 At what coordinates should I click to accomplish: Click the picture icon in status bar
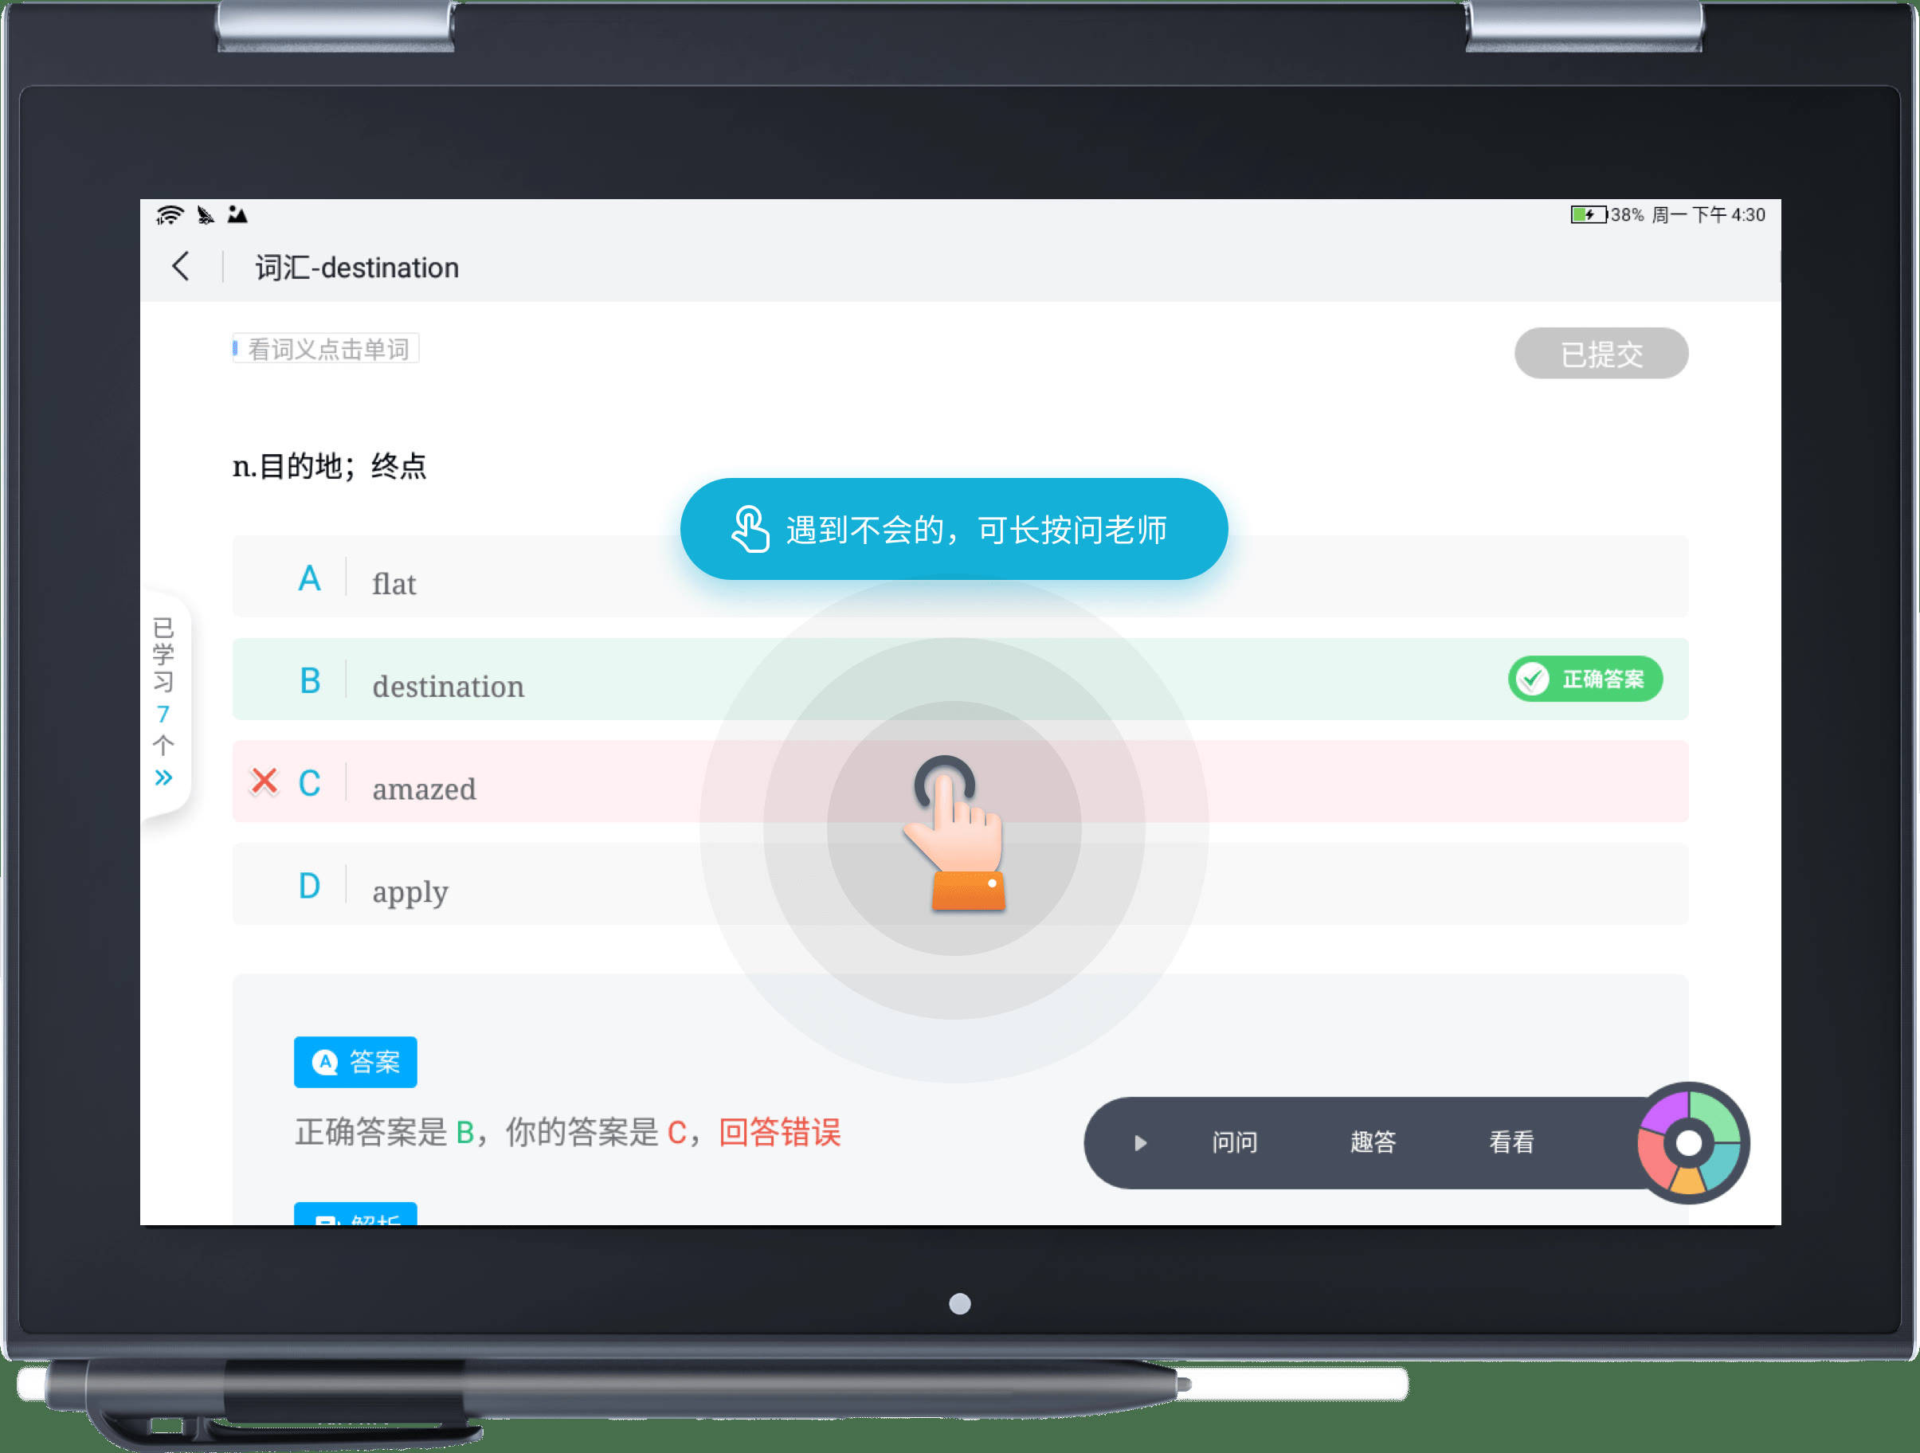tap(237, 214)
